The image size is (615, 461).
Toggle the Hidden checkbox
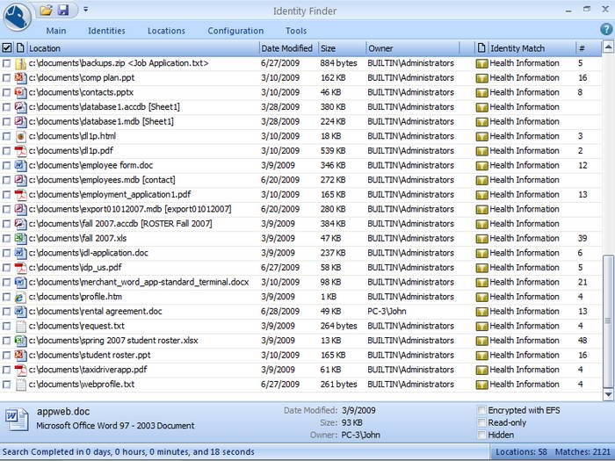coord(481,435)
